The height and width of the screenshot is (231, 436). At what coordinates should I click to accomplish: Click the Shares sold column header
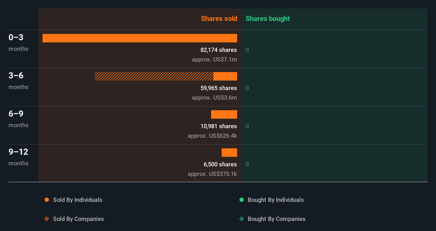pyautogui.click(x=219, y=19)
